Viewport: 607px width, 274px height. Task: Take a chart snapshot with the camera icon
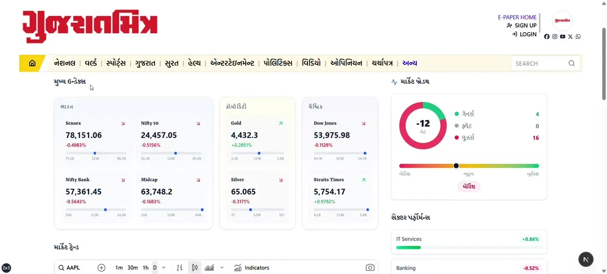click(x=370, y=268)
